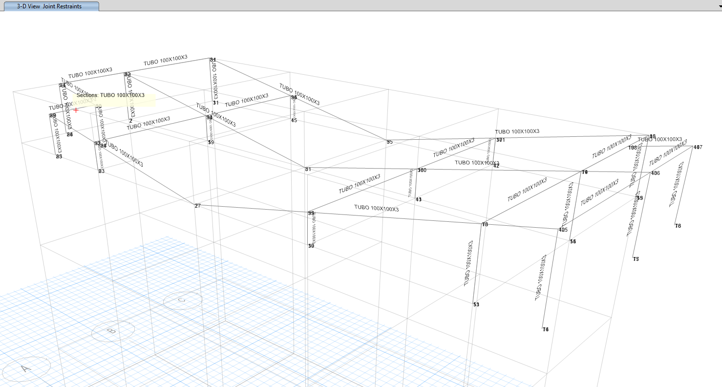Select joint label 95
This screenshot has width=722, height=387.
coord(389,142)
